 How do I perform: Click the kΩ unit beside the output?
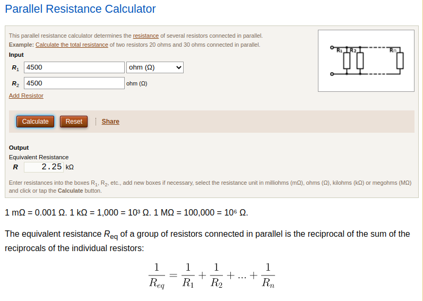70,167
